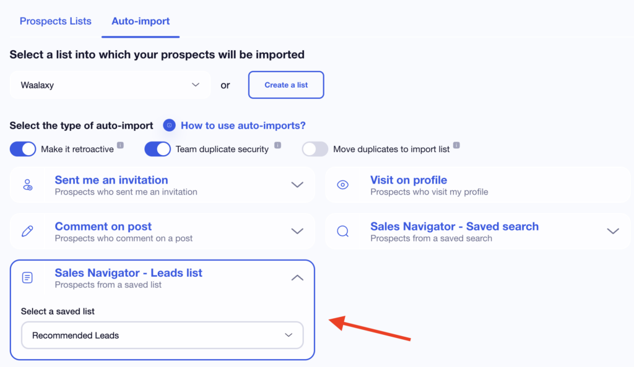Image resolution: width=634 pixels, height=367 pixels.
Task: Click the info icon beside Team duplicate security
Action: (278, 145)
